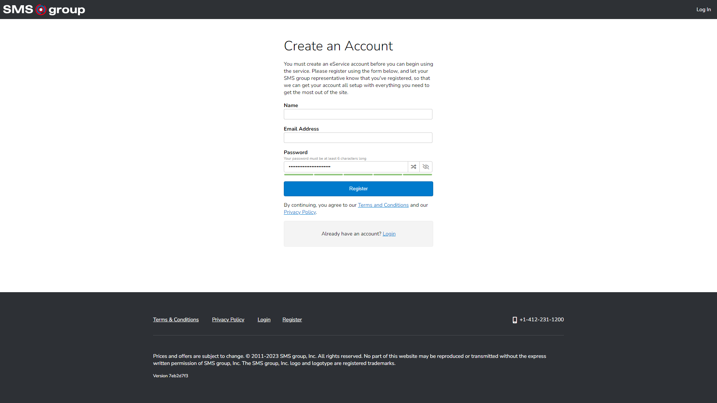Image resolution: width=717 pixels, height=403 pixels.
Task: Toggle password visibility eye icon
Action: pos(426,167)
